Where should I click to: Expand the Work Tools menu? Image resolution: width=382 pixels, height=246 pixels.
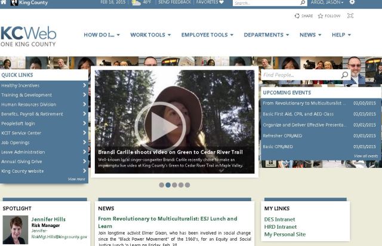click(150, 35)
